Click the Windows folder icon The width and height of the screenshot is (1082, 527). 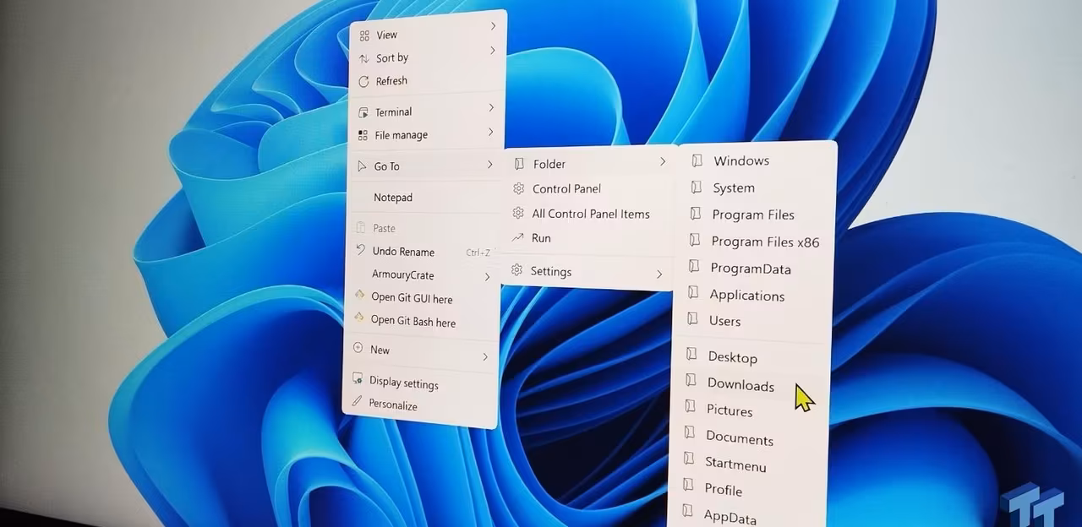697,160
